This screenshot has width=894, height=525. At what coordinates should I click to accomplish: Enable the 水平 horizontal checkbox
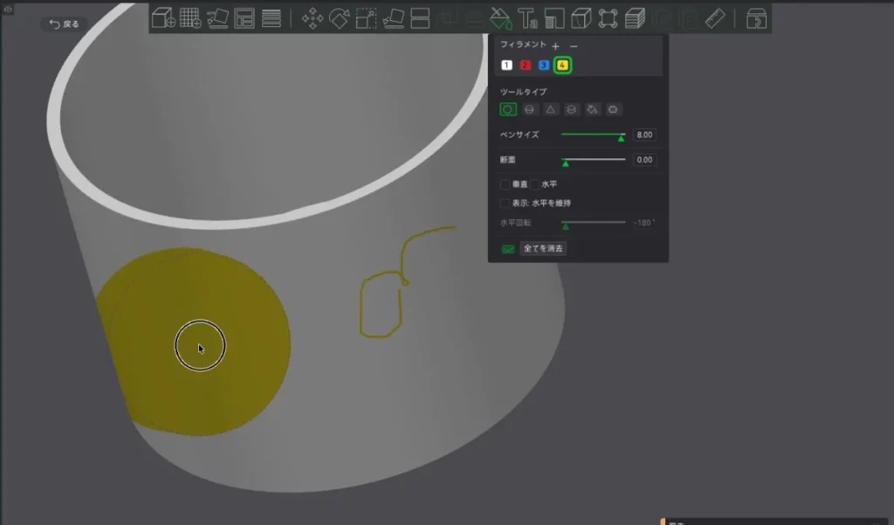pos(534,184)
